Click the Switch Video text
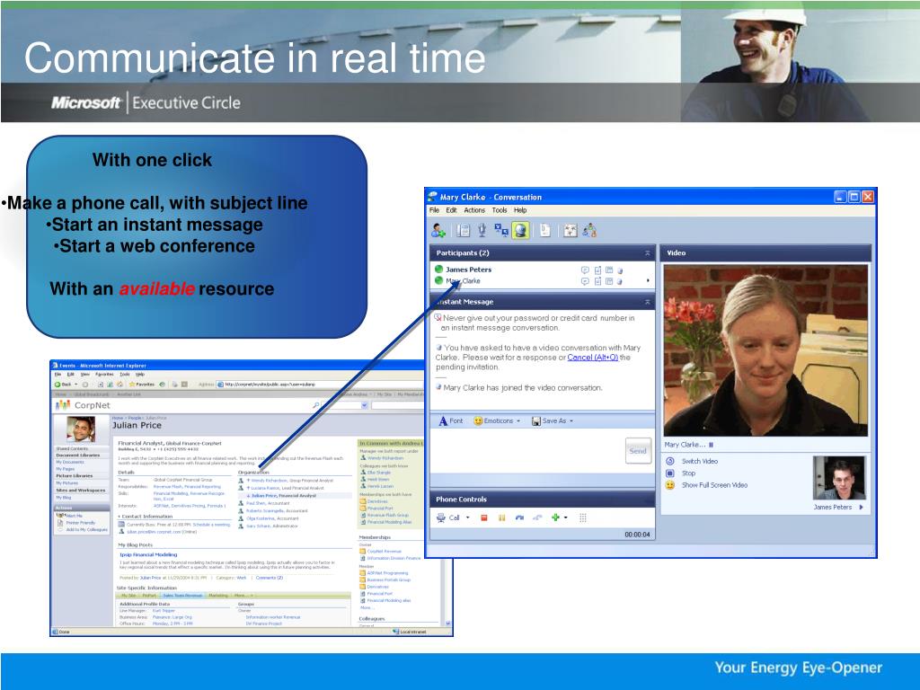Viewport: 920px width, 690px height. (x=699, y=461)
